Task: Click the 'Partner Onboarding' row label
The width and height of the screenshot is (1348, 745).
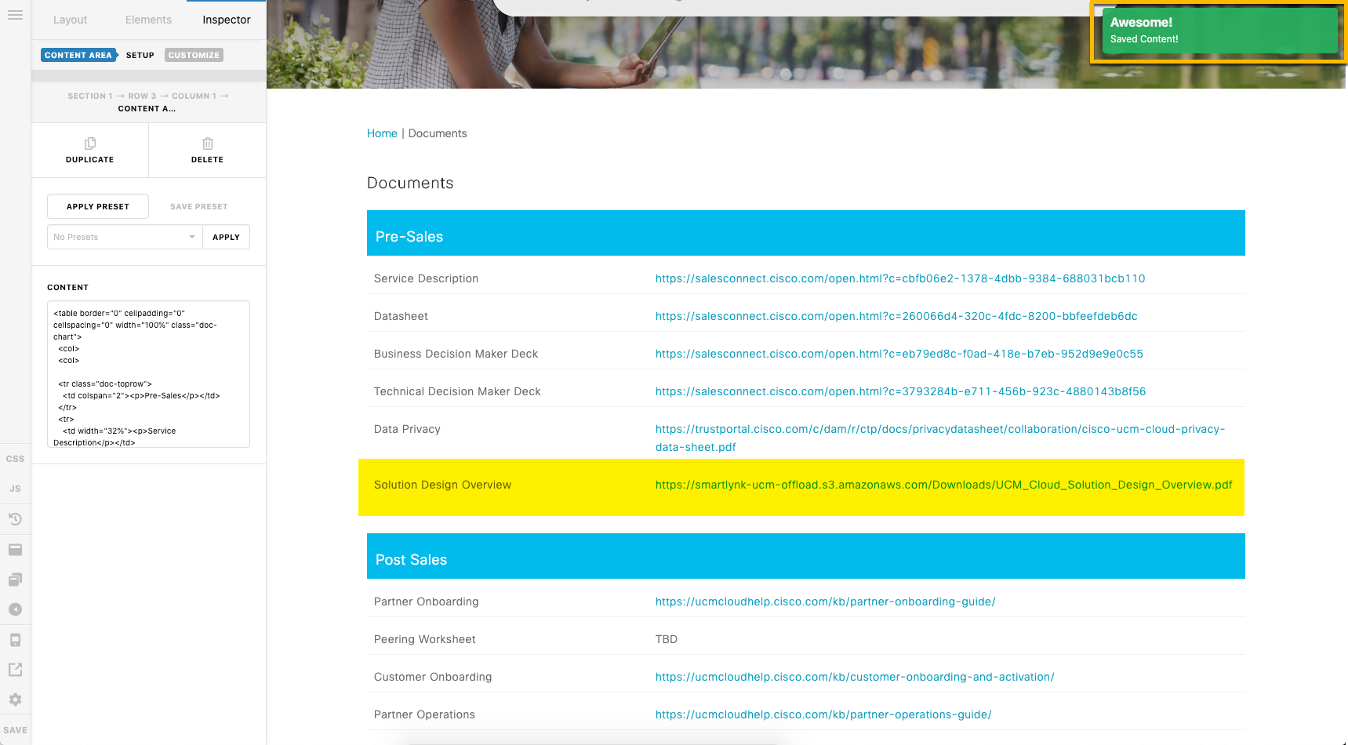Action: coord(426,601)
